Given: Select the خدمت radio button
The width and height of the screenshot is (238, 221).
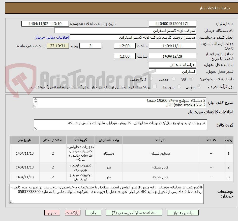Looking at the screenshot, I should coord(173,79).
